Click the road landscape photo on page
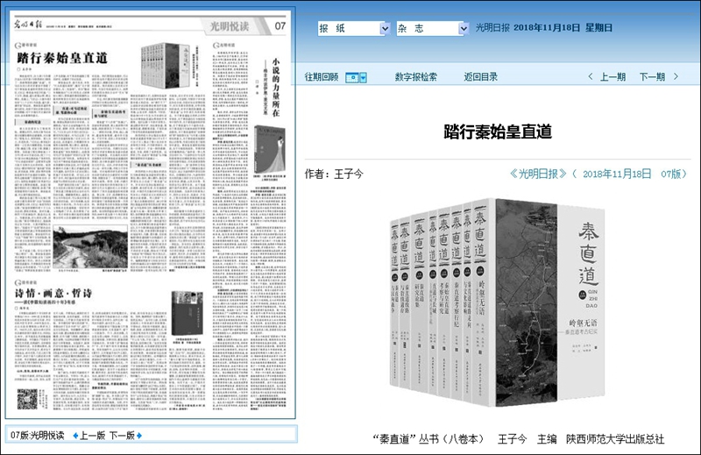Viewport: 701px width, 455px height. tap(90, 247)
